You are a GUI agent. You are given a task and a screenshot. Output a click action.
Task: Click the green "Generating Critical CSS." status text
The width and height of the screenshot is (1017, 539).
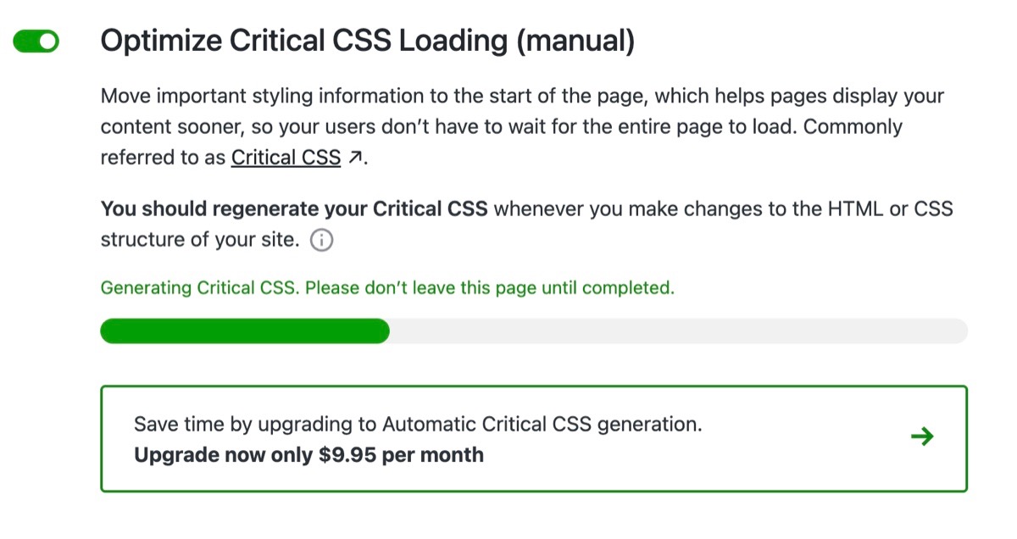point(199,288)
